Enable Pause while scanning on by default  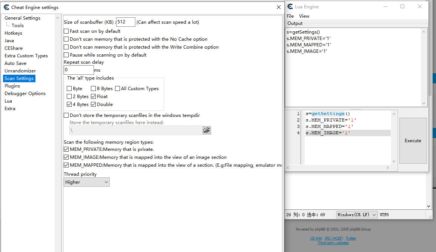coord(66,55)
